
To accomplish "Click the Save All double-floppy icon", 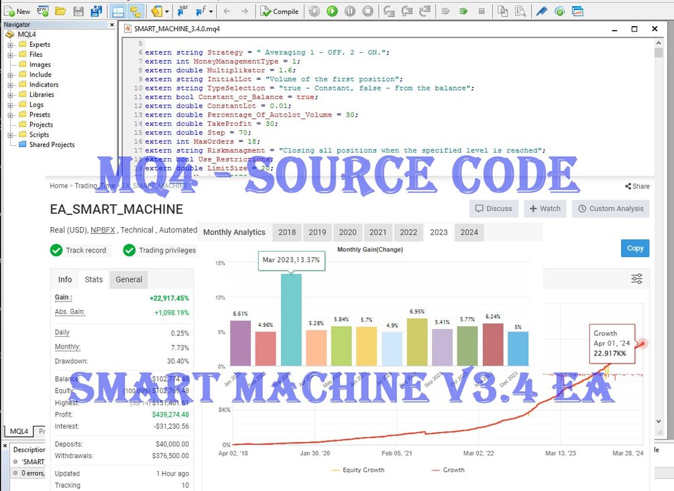I will (x=97, y=11).
